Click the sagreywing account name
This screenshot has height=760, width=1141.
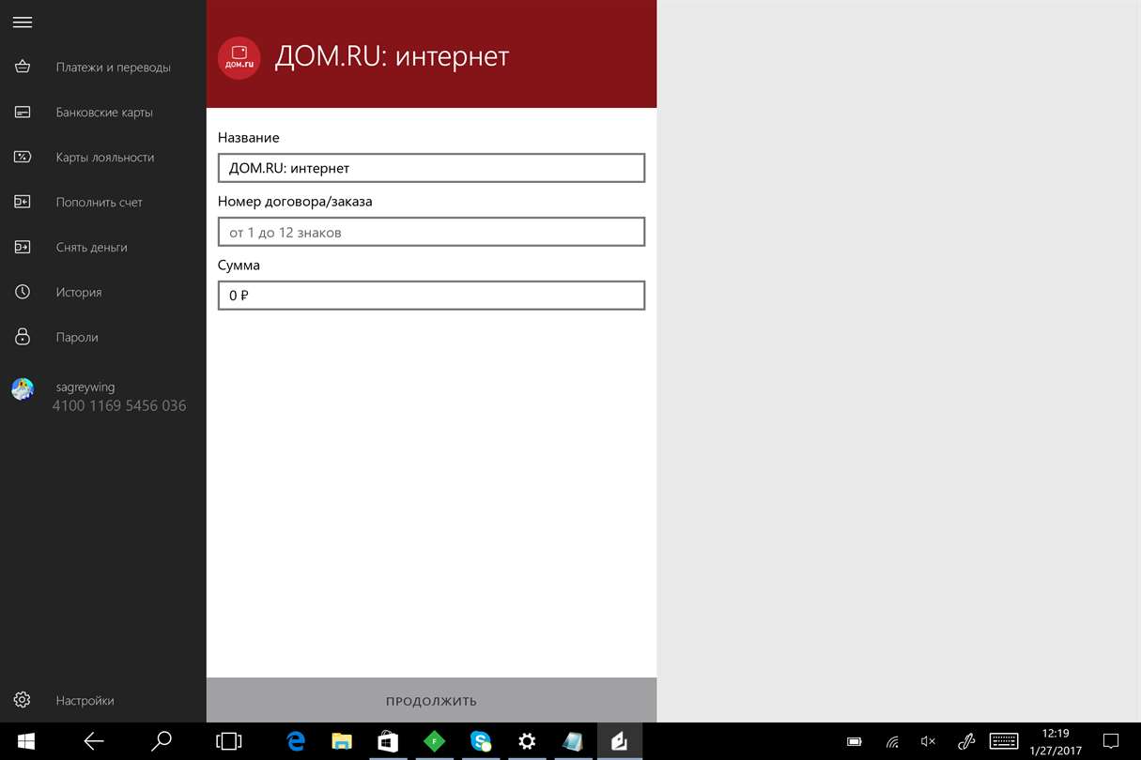85,387
